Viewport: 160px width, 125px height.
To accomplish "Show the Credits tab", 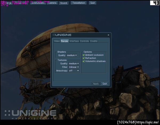I will (x=94, y=41).
